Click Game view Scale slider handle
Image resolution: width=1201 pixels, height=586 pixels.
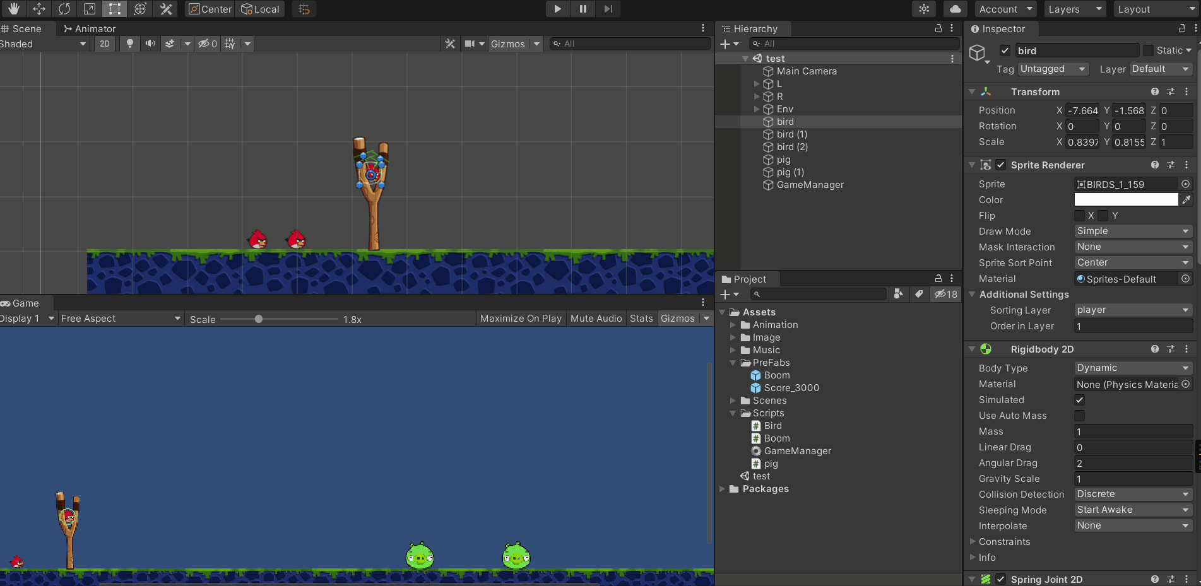pos(258,319)
